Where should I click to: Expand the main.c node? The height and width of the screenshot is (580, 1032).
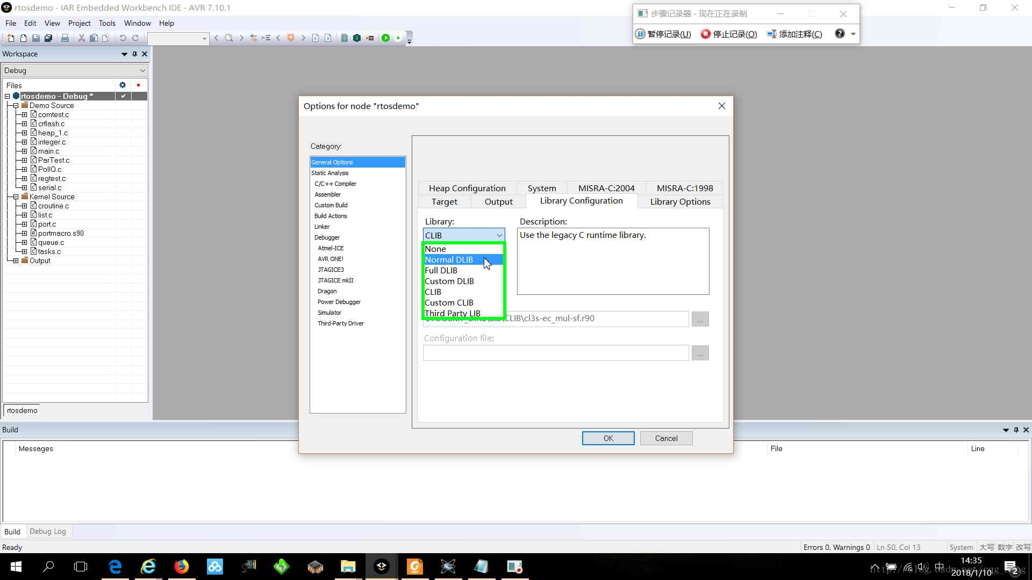click(x=25, y=151)
